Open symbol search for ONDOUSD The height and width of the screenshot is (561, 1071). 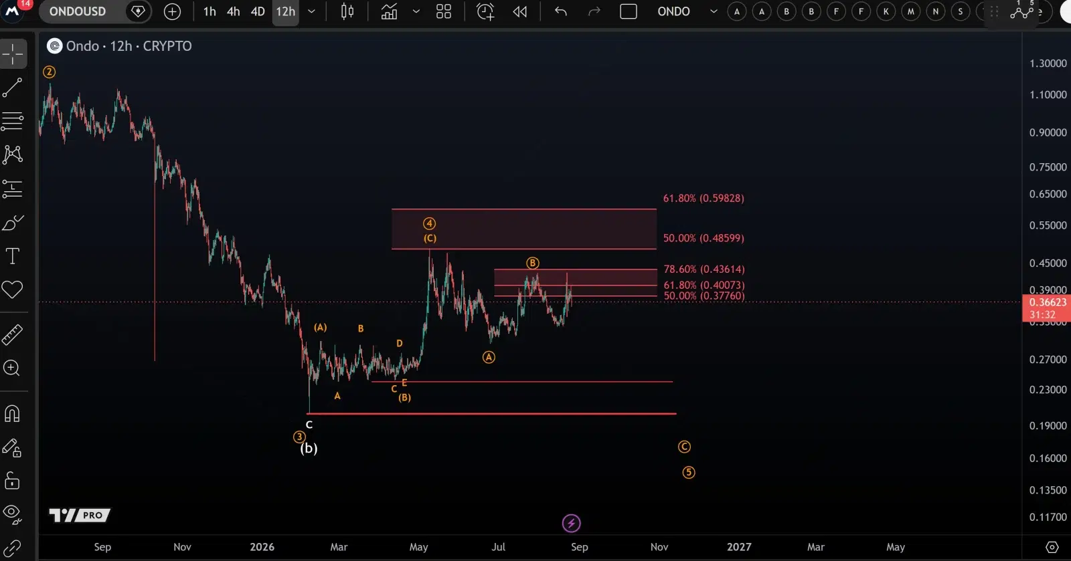78,11
